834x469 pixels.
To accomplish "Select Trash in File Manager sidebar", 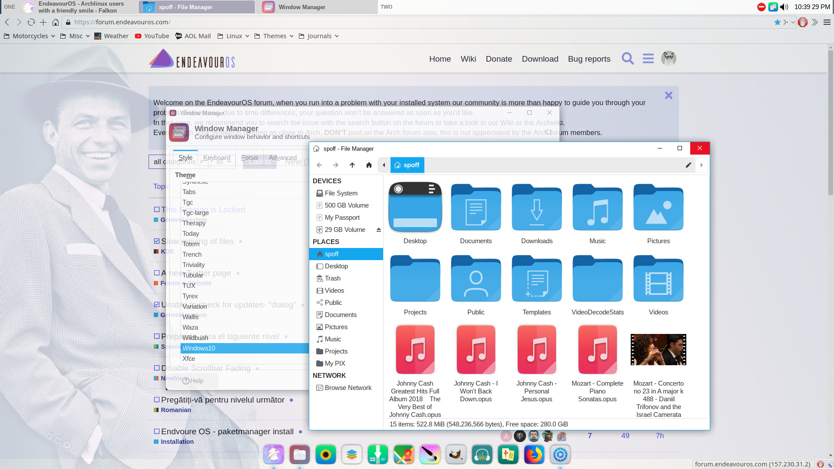I will click(346, 278).
